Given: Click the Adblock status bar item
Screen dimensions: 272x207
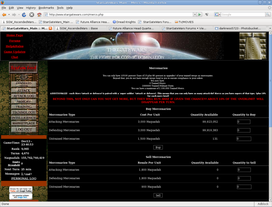Looking at the screenshot, I should (x=263, y=204).
